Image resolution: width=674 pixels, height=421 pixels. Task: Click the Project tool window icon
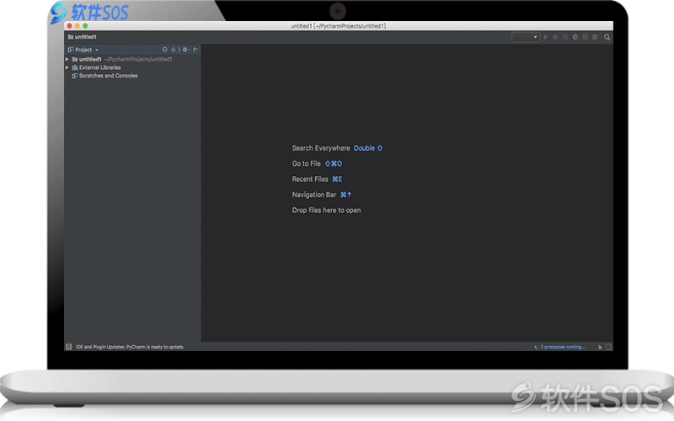click(70, 50)
